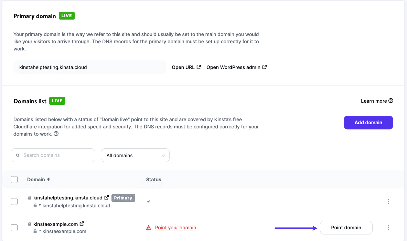Click the help icon next to Learn more

click(391, 101)
